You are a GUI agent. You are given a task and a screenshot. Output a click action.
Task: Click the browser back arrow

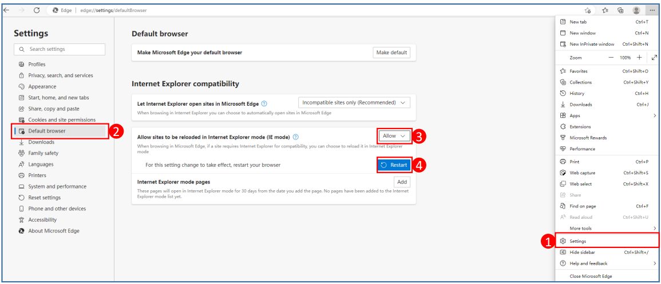point(6,10)
